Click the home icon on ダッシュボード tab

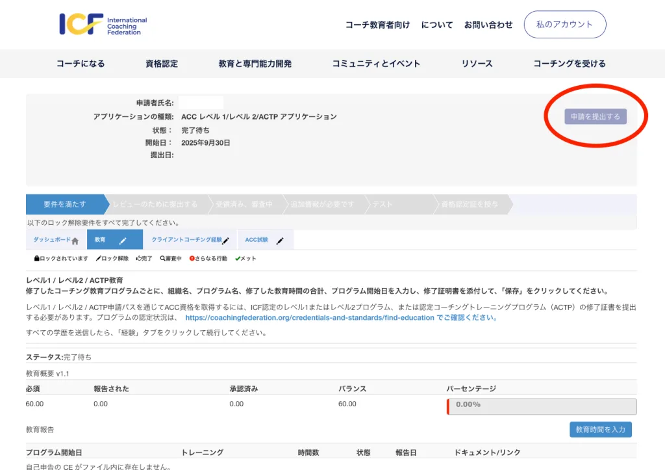(75, 241)
